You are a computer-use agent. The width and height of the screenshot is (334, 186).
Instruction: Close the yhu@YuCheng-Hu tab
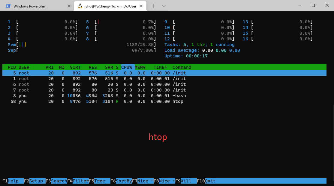(141, 6)
